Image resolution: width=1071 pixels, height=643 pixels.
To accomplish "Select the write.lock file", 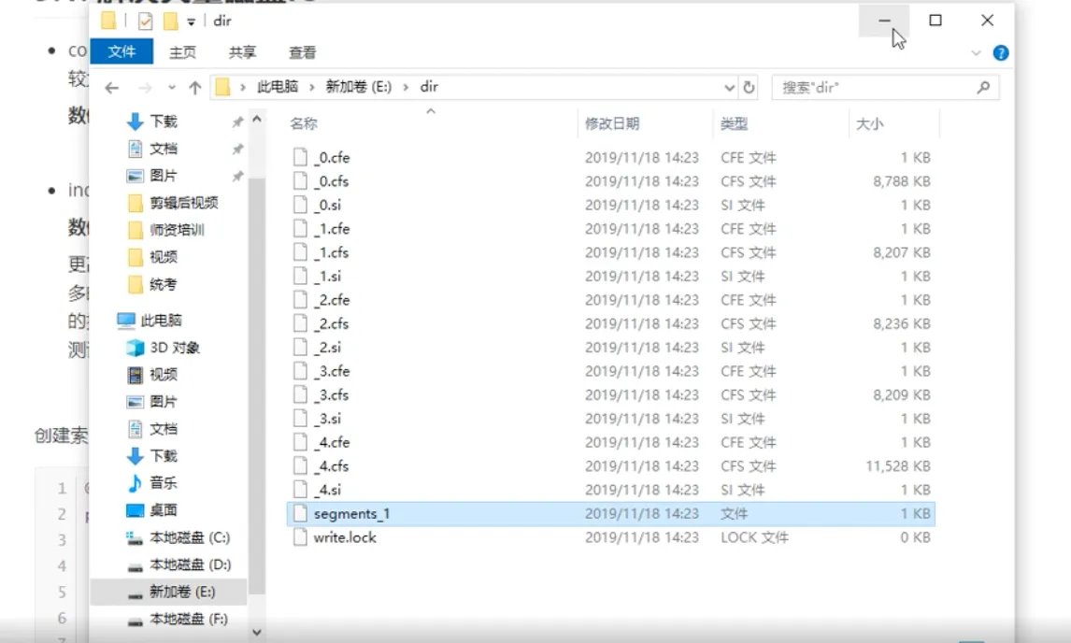I will point(345,537).
